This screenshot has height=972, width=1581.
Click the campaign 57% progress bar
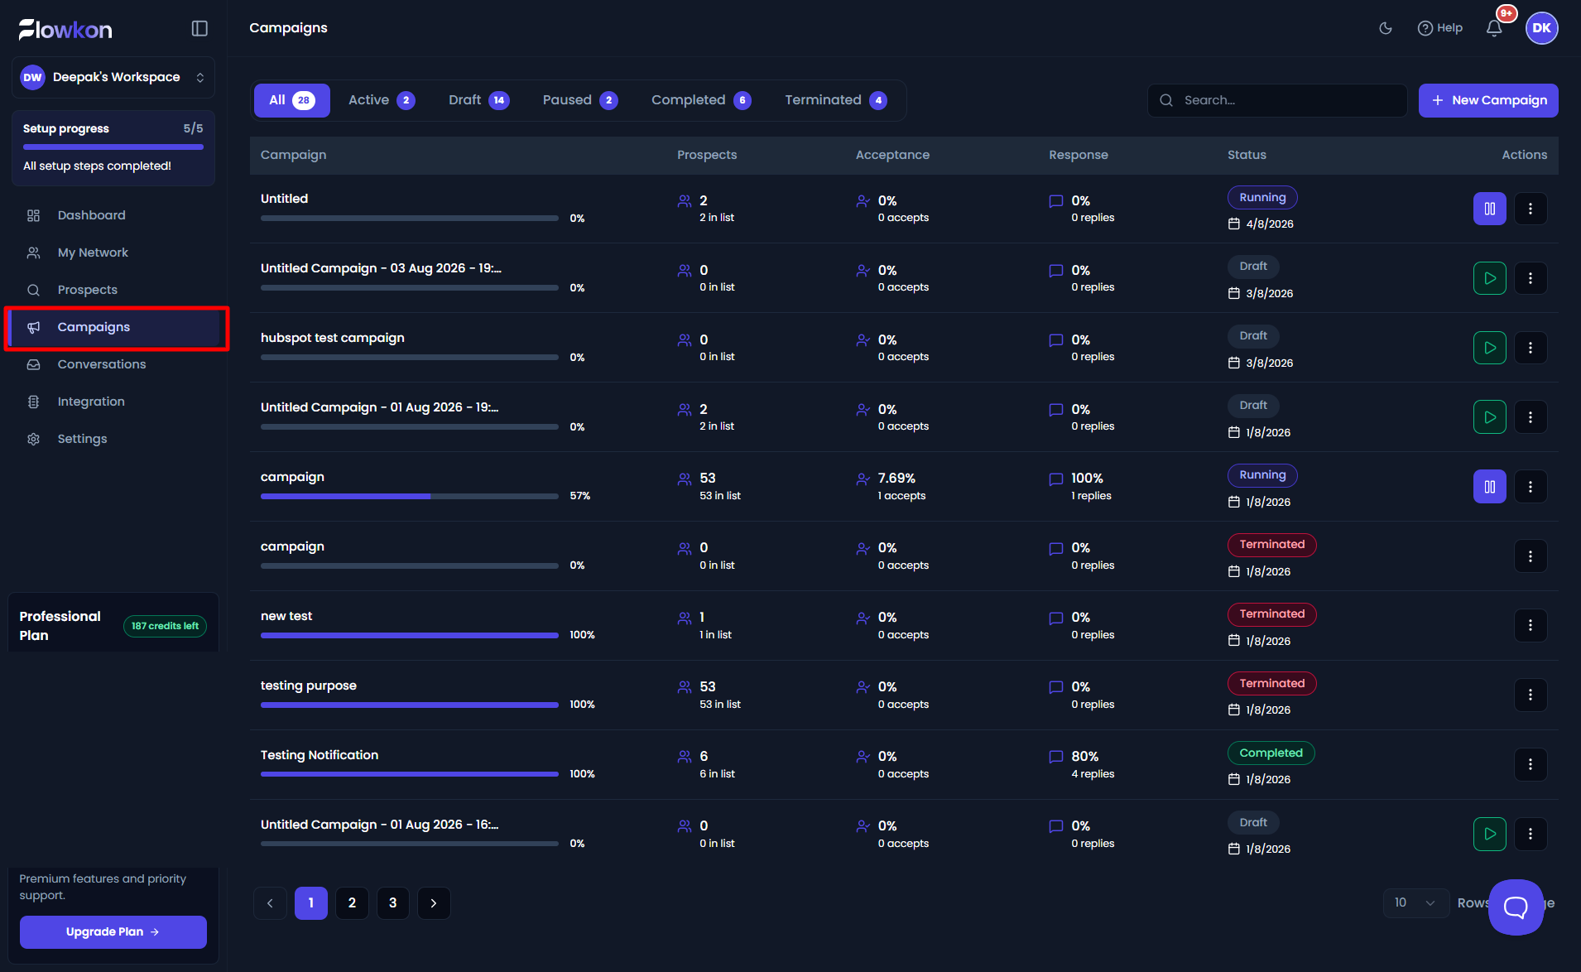410,496
